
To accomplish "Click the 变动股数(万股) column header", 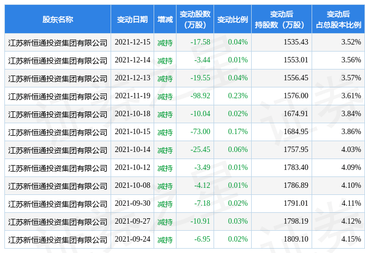I will coord(195,19).
